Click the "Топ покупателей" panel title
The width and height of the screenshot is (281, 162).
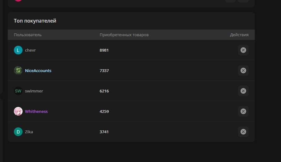pos(35,21)
